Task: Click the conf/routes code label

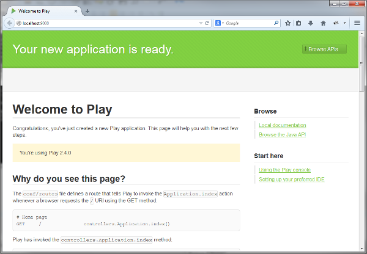Action: 40,194
